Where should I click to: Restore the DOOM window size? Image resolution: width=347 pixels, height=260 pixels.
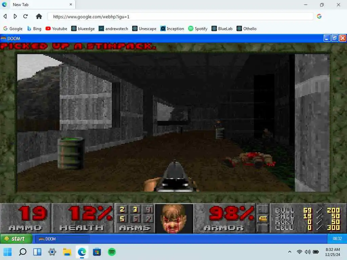(x=335, y=38)
